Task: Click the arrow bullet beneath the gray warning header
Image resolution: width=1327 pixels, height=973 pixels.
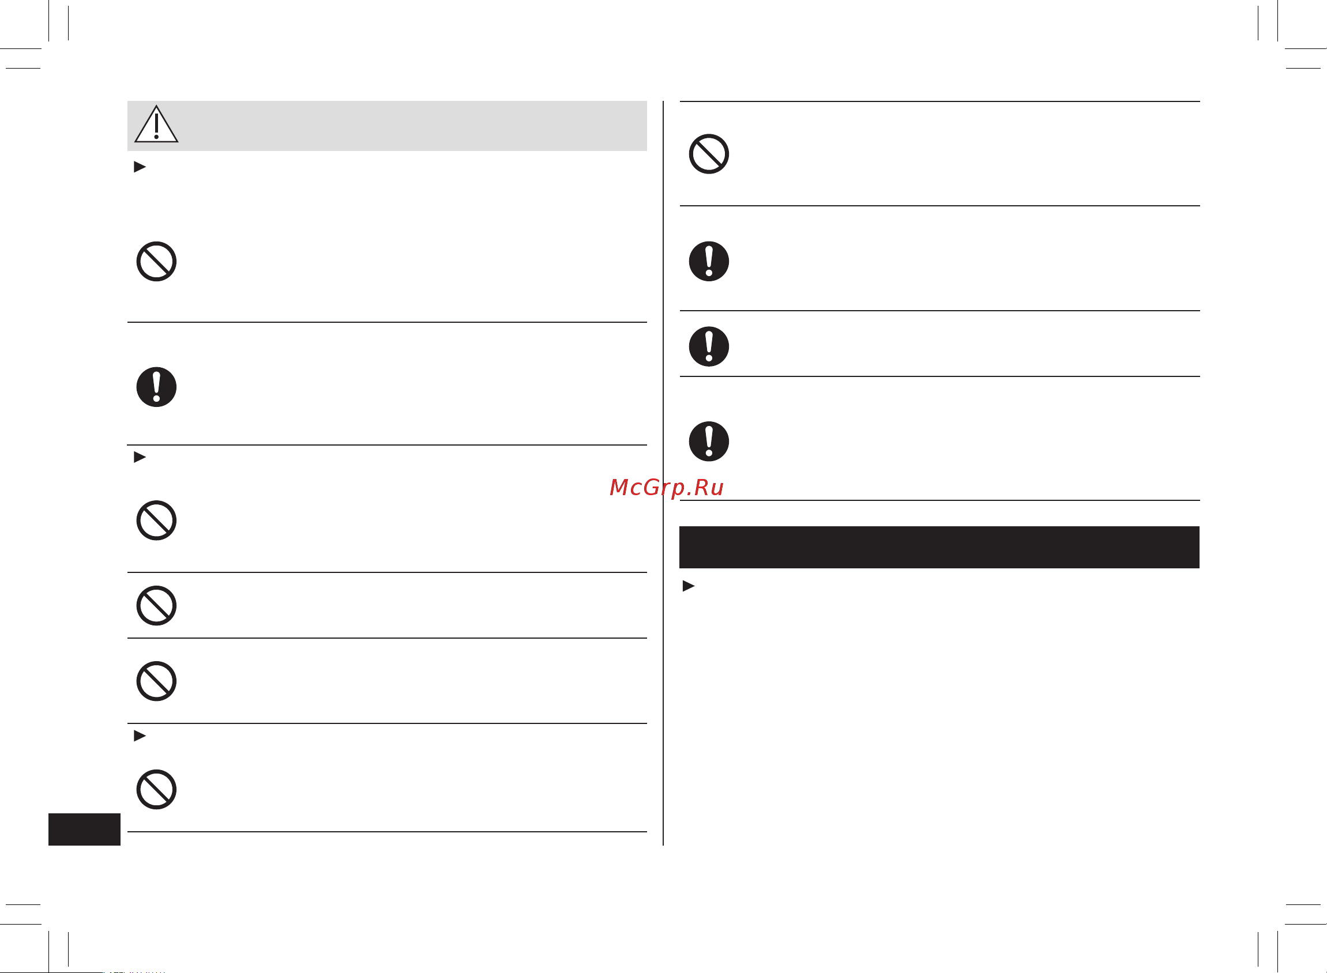Action: (140, 167)
